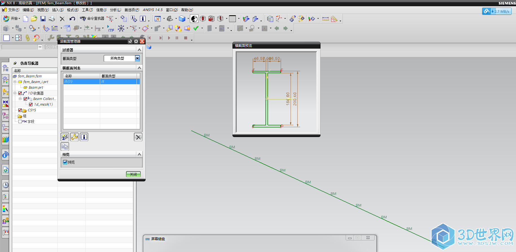
Task: Open the History clock sidebar tab
Action: pos(5,185)
